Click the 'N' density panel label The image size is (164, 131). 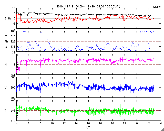pyautogui.click(x=6, y=64)
